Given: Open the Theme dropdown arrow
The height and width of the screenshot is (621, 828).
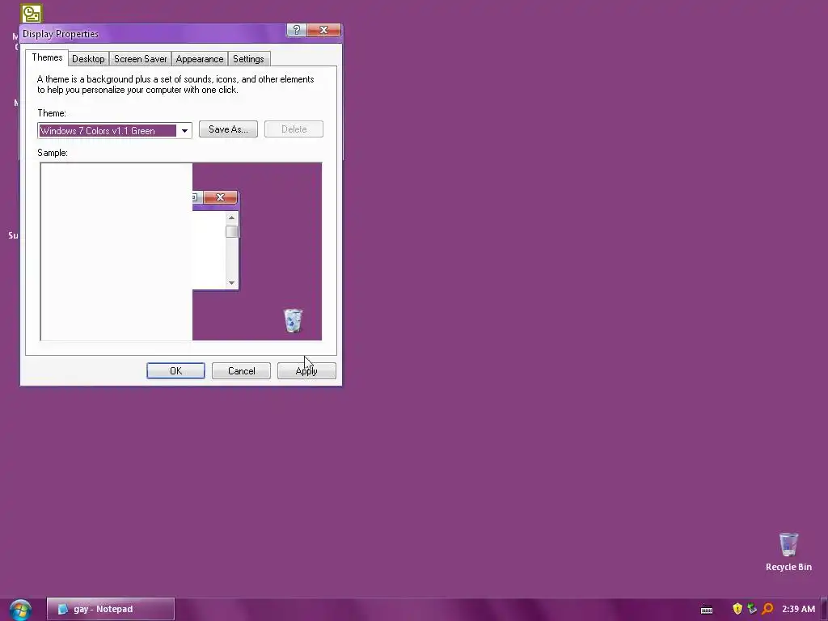Looking at the screenshot, I should tap(184, 130).
